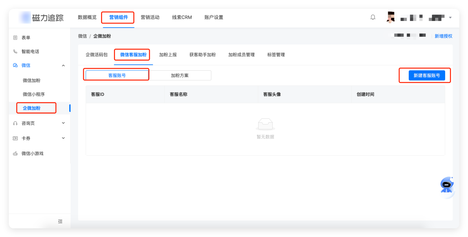The width and height of the screenshot is (468, 237).
Task: Click the 表单 form icon in sidebar
Action: pyautogui.click(x=15, y=38)
